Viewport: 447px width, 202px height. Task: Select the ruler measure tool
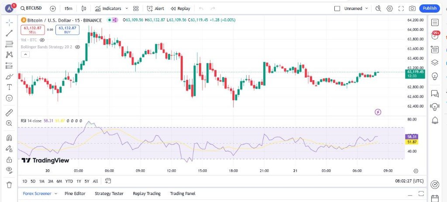pyautogui.click(x=10, y=113)
